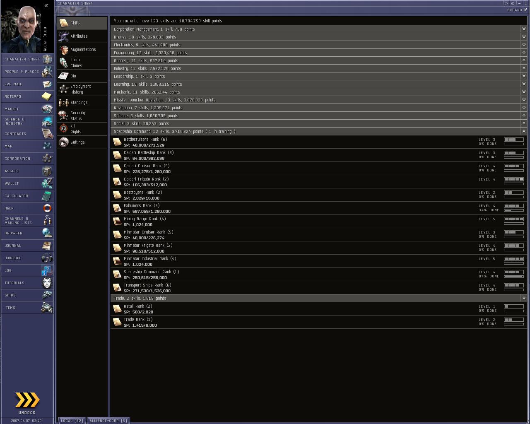Viewport: 530px width, 424px height.
Task: Expand the Gunnery skill group
Action: tap(524, 60)
